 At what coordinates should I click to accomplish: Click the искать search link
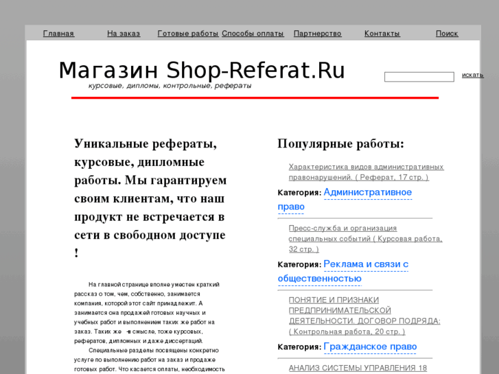(473, 75)
